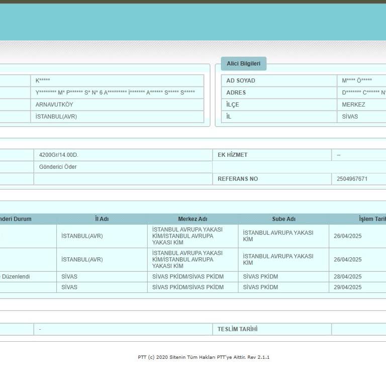Click the İl Adı column header

point(102,219)
